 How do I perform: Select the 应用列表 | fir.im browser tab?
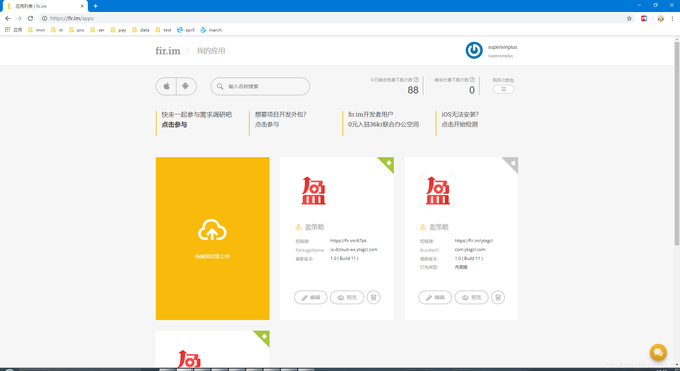[42, 6]
